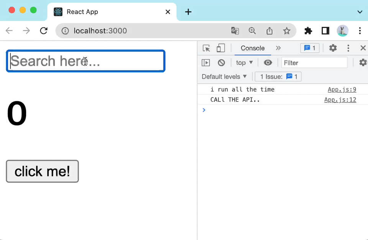Click the browser back arrow
368x240 pixels.
tap(9, 31)
